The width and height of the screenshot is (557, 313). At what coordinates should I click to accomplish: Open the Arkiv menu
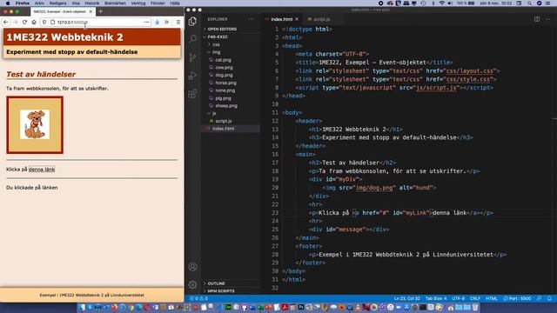[39, 3]
